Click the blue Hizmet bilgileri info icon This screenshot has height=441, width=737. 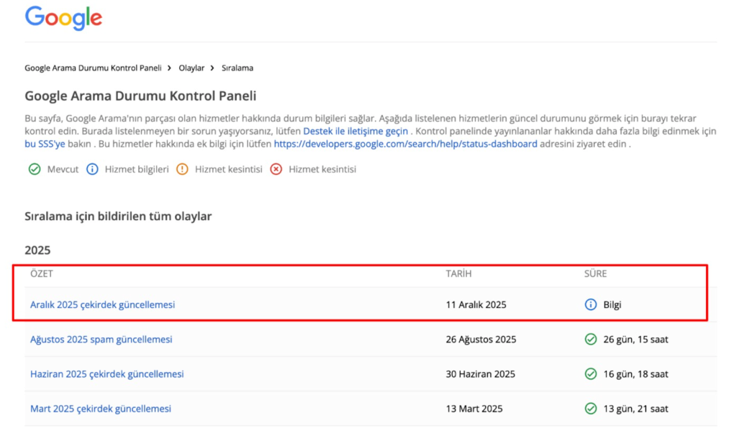pyautogui.click(x=92, y=170)
